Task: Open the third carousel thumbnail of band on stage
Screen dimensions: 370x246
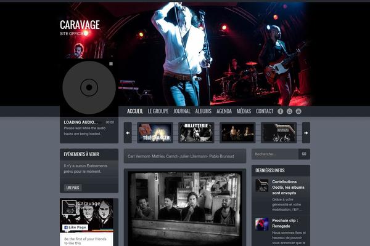Action: [x=237, y=133]
